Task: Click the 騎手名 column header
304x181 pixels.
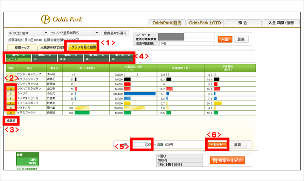Action: [54, 68]
